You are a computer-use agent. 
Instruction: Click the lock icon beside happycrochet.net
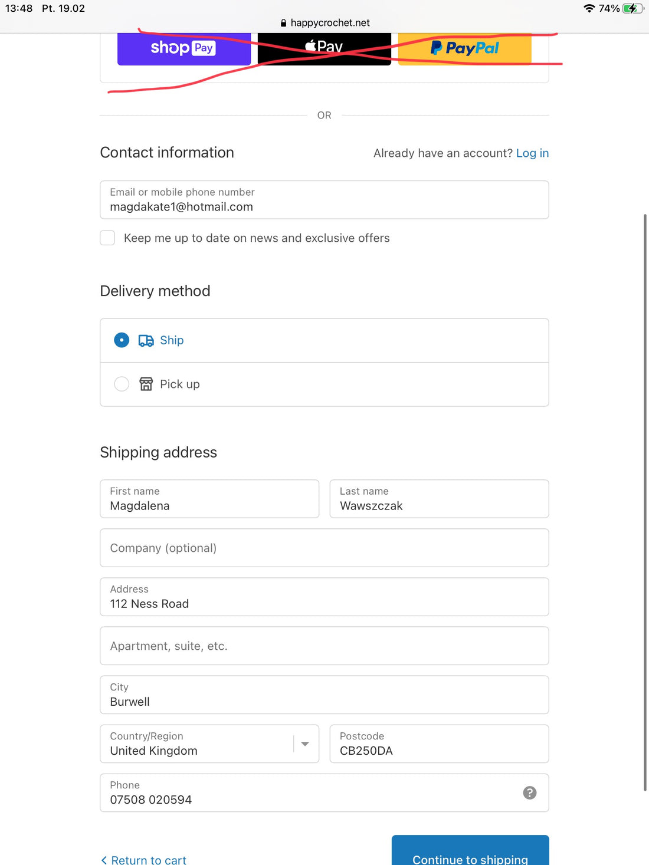[x=283, y=23]
